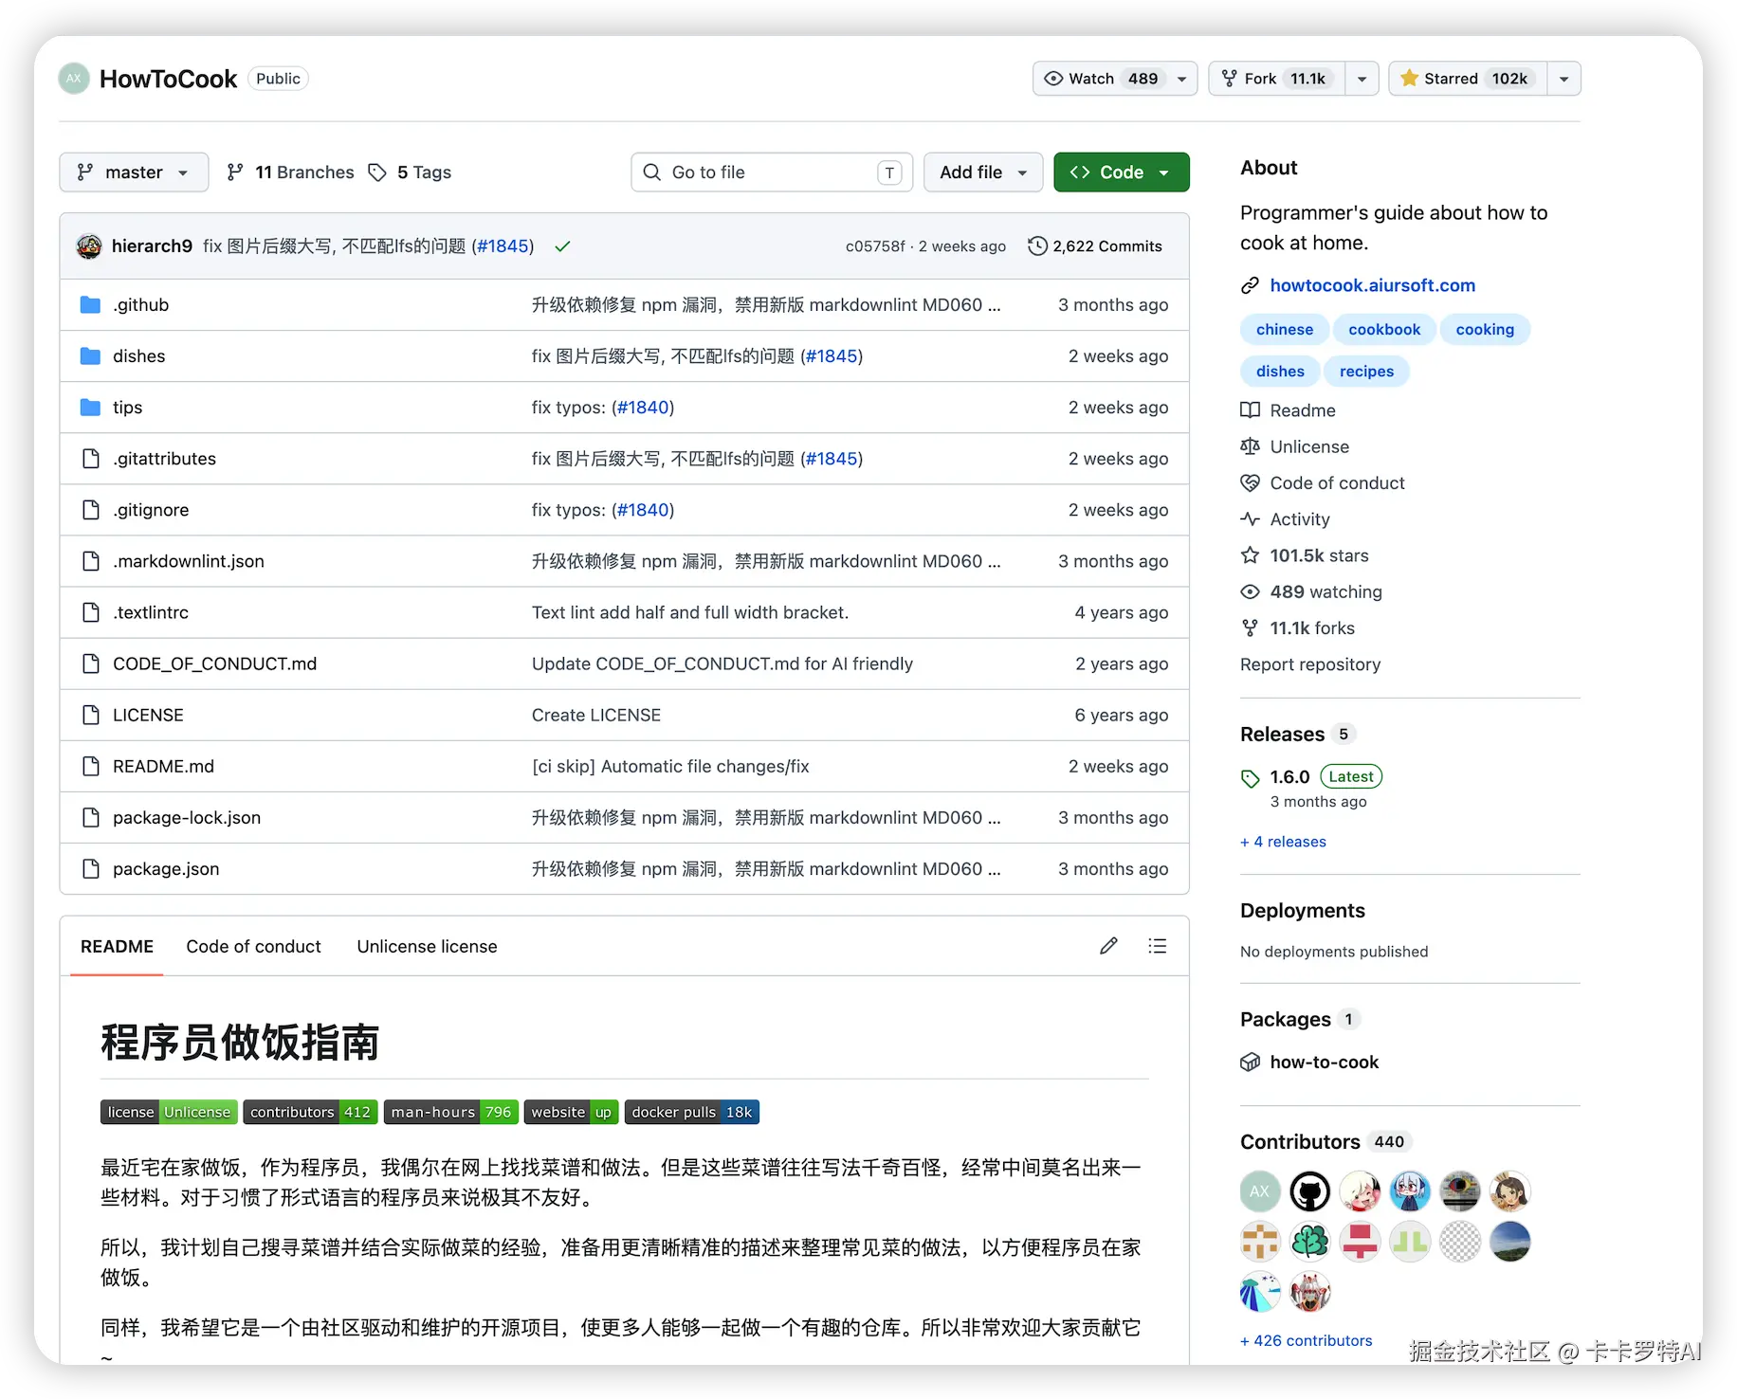The image size is (1737, 1399).
Task: Select the cooking topic tag
Action: click(1485, 330)
